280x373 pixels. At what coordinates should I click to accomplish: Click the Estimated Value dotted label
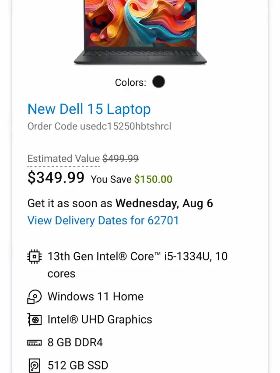63,159
